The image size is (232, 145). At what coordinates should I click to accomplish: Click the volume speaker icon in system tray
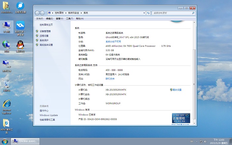[205, 142]
